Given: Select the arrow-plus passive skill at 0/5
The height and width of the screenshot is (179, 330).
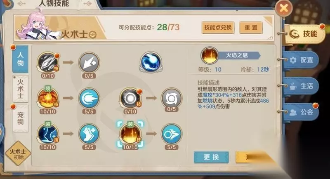Looking at the screenshot, I should coord(89,63).
